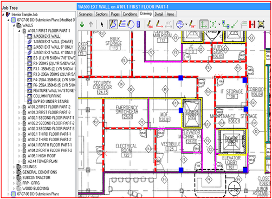Open the Scenarios tab
Image resolution: width=272 pixels, height=199 pixels.
(86, 14)
